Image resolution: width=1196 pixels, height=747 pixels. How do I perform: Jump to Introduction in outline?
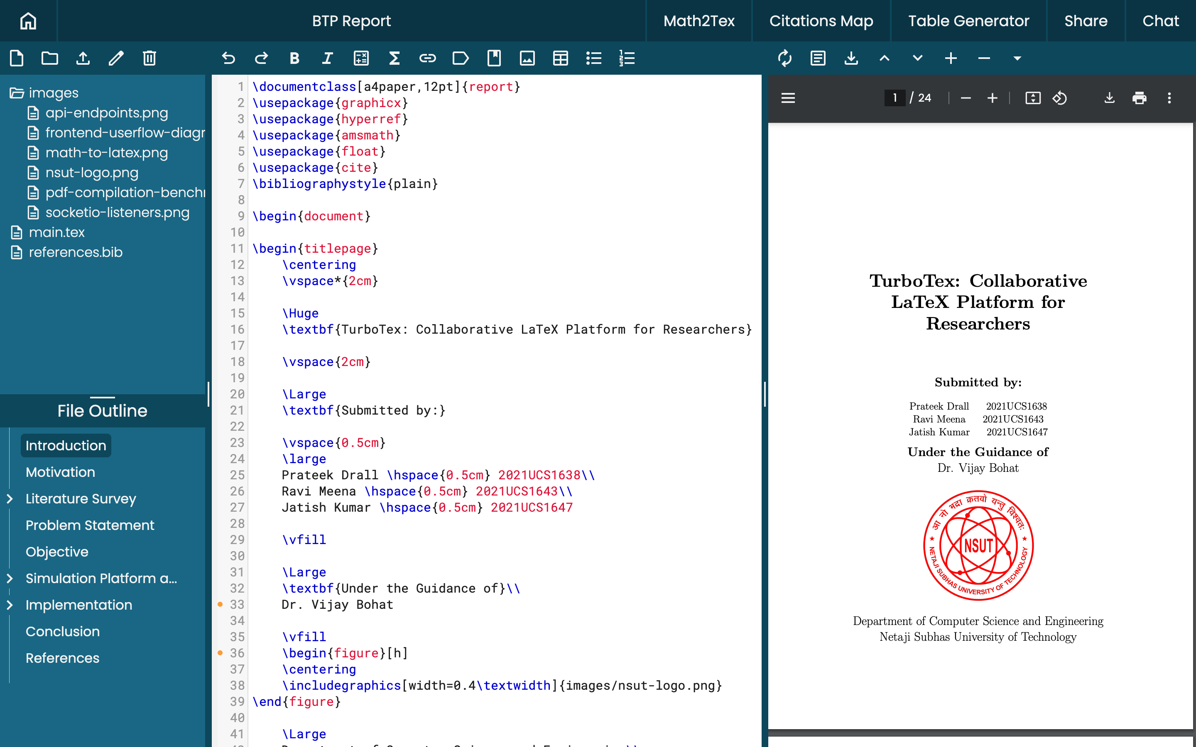66,446
